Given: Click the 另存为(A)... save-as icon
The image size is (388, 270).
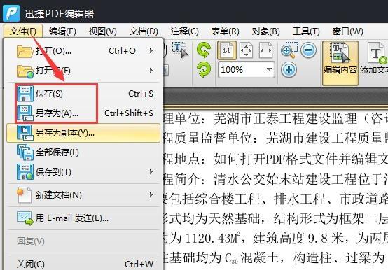Looking at the screenshot, I should click(x=25, y=113).
